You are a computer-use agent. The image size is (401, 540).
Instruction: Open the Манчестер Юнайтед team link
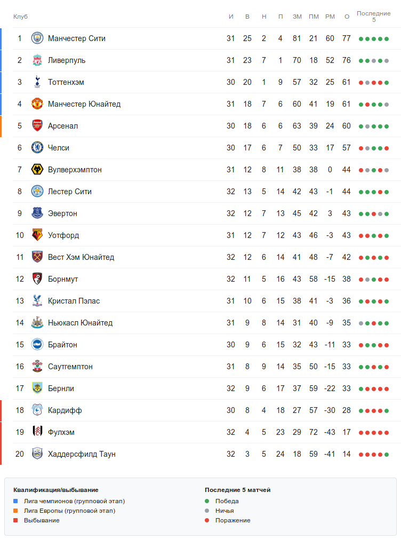click(84, 104)
